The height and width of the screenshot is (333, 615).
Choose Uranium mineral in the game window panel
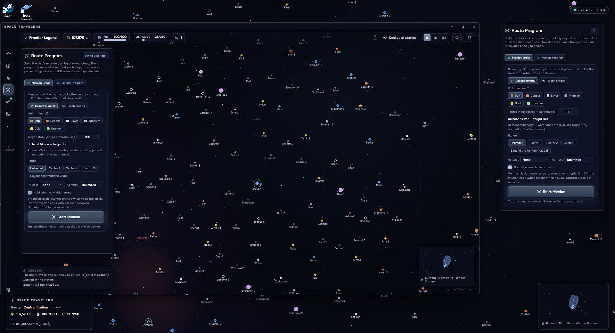(54, 129)
